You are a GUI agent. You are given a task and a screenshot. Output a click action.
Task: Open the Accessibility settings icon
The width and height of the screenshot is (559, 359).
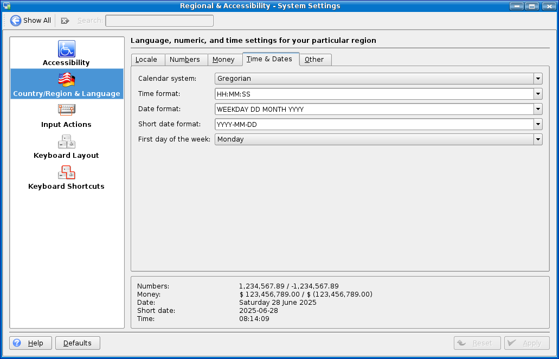67,49
